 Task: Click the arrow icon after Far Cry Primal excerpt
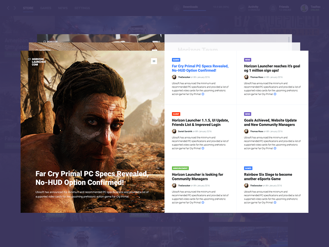click(203, 94)
